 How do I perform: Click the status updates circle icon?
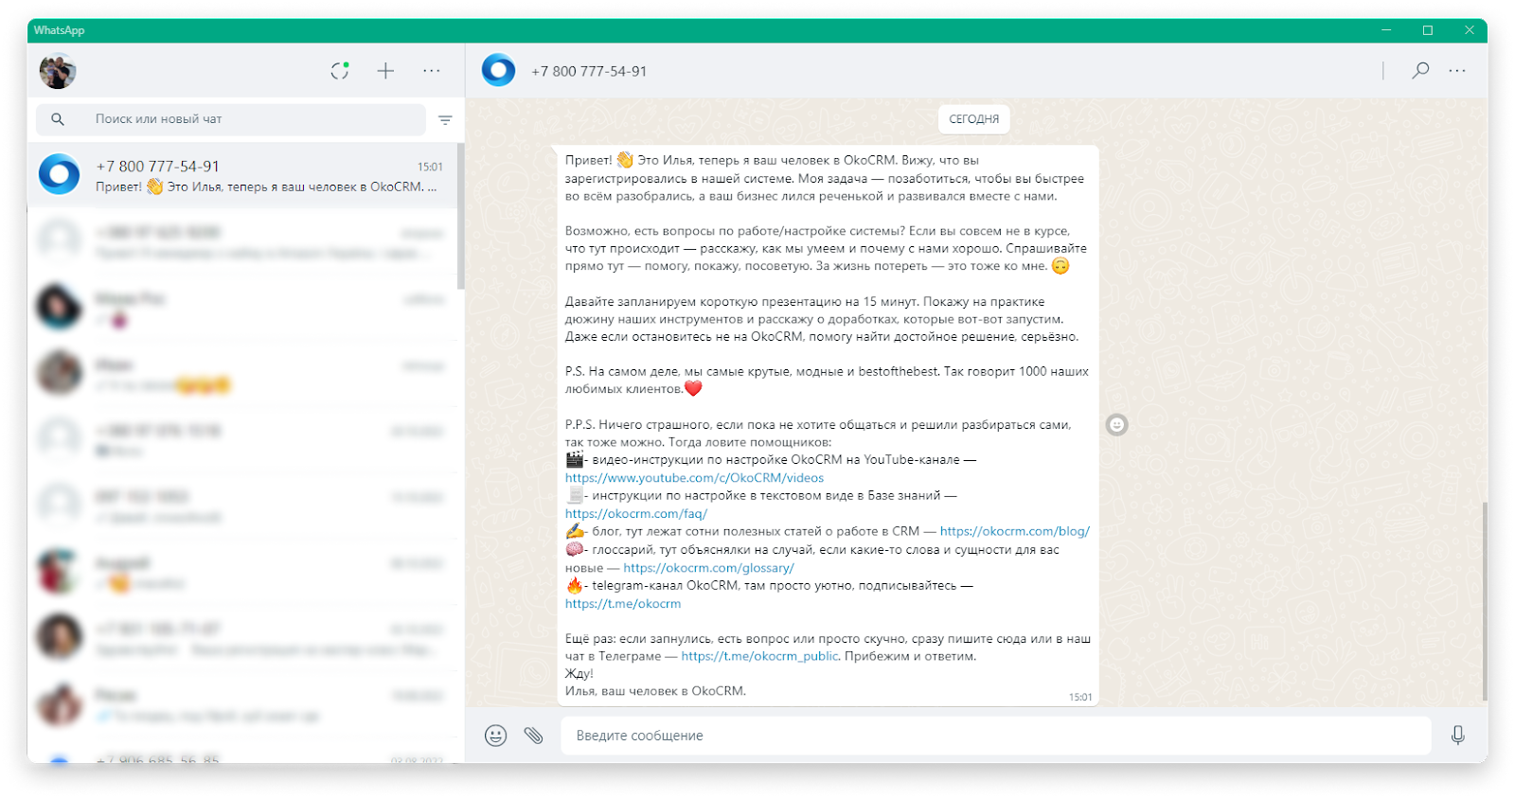(340, 71)
